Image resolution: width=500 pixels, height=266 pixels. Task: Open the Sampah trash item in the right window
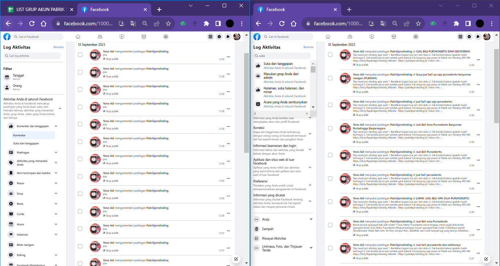283,229
